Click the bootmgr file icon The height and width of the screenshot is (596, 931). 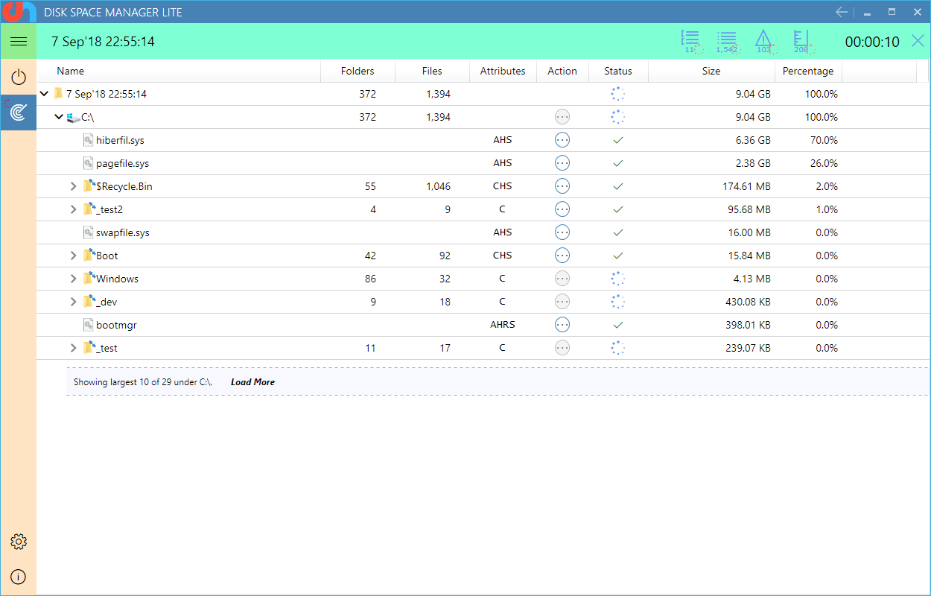point(88,325)
